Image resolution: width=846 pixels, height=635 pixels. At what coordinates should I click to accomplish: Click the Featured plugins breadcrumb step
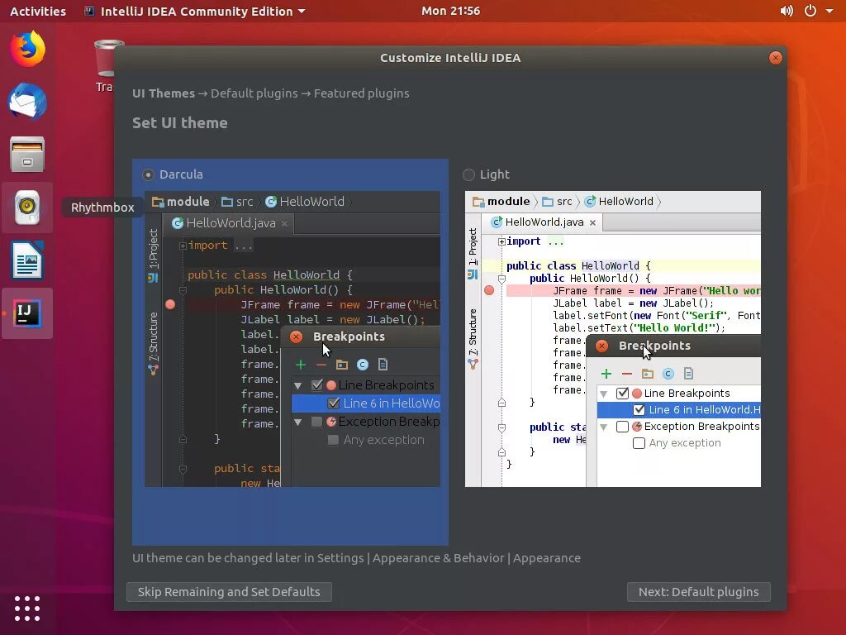362,93
